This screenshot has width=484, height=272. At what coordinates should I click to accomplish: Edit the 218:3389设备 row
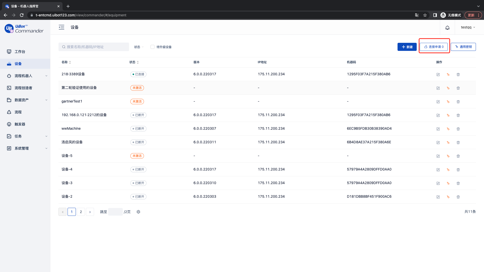pyautogui.click(x=438, y=75)
